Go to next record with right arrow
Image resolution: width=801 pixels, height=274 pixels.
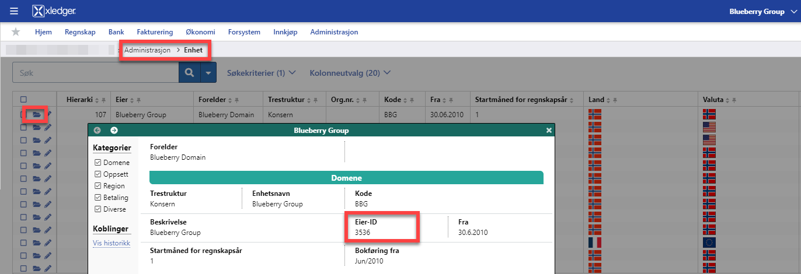(x=114, y=131)
